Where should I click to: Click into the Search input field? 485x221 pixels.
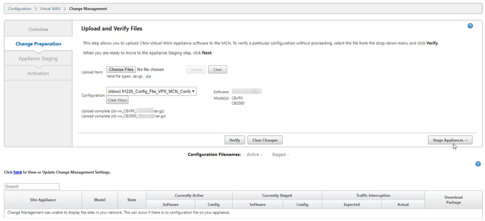pyautogui.click(x=32, y=187)
